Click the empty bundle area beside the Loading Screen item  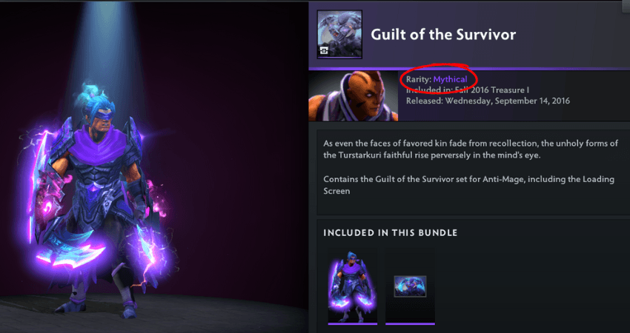(531, 286)
